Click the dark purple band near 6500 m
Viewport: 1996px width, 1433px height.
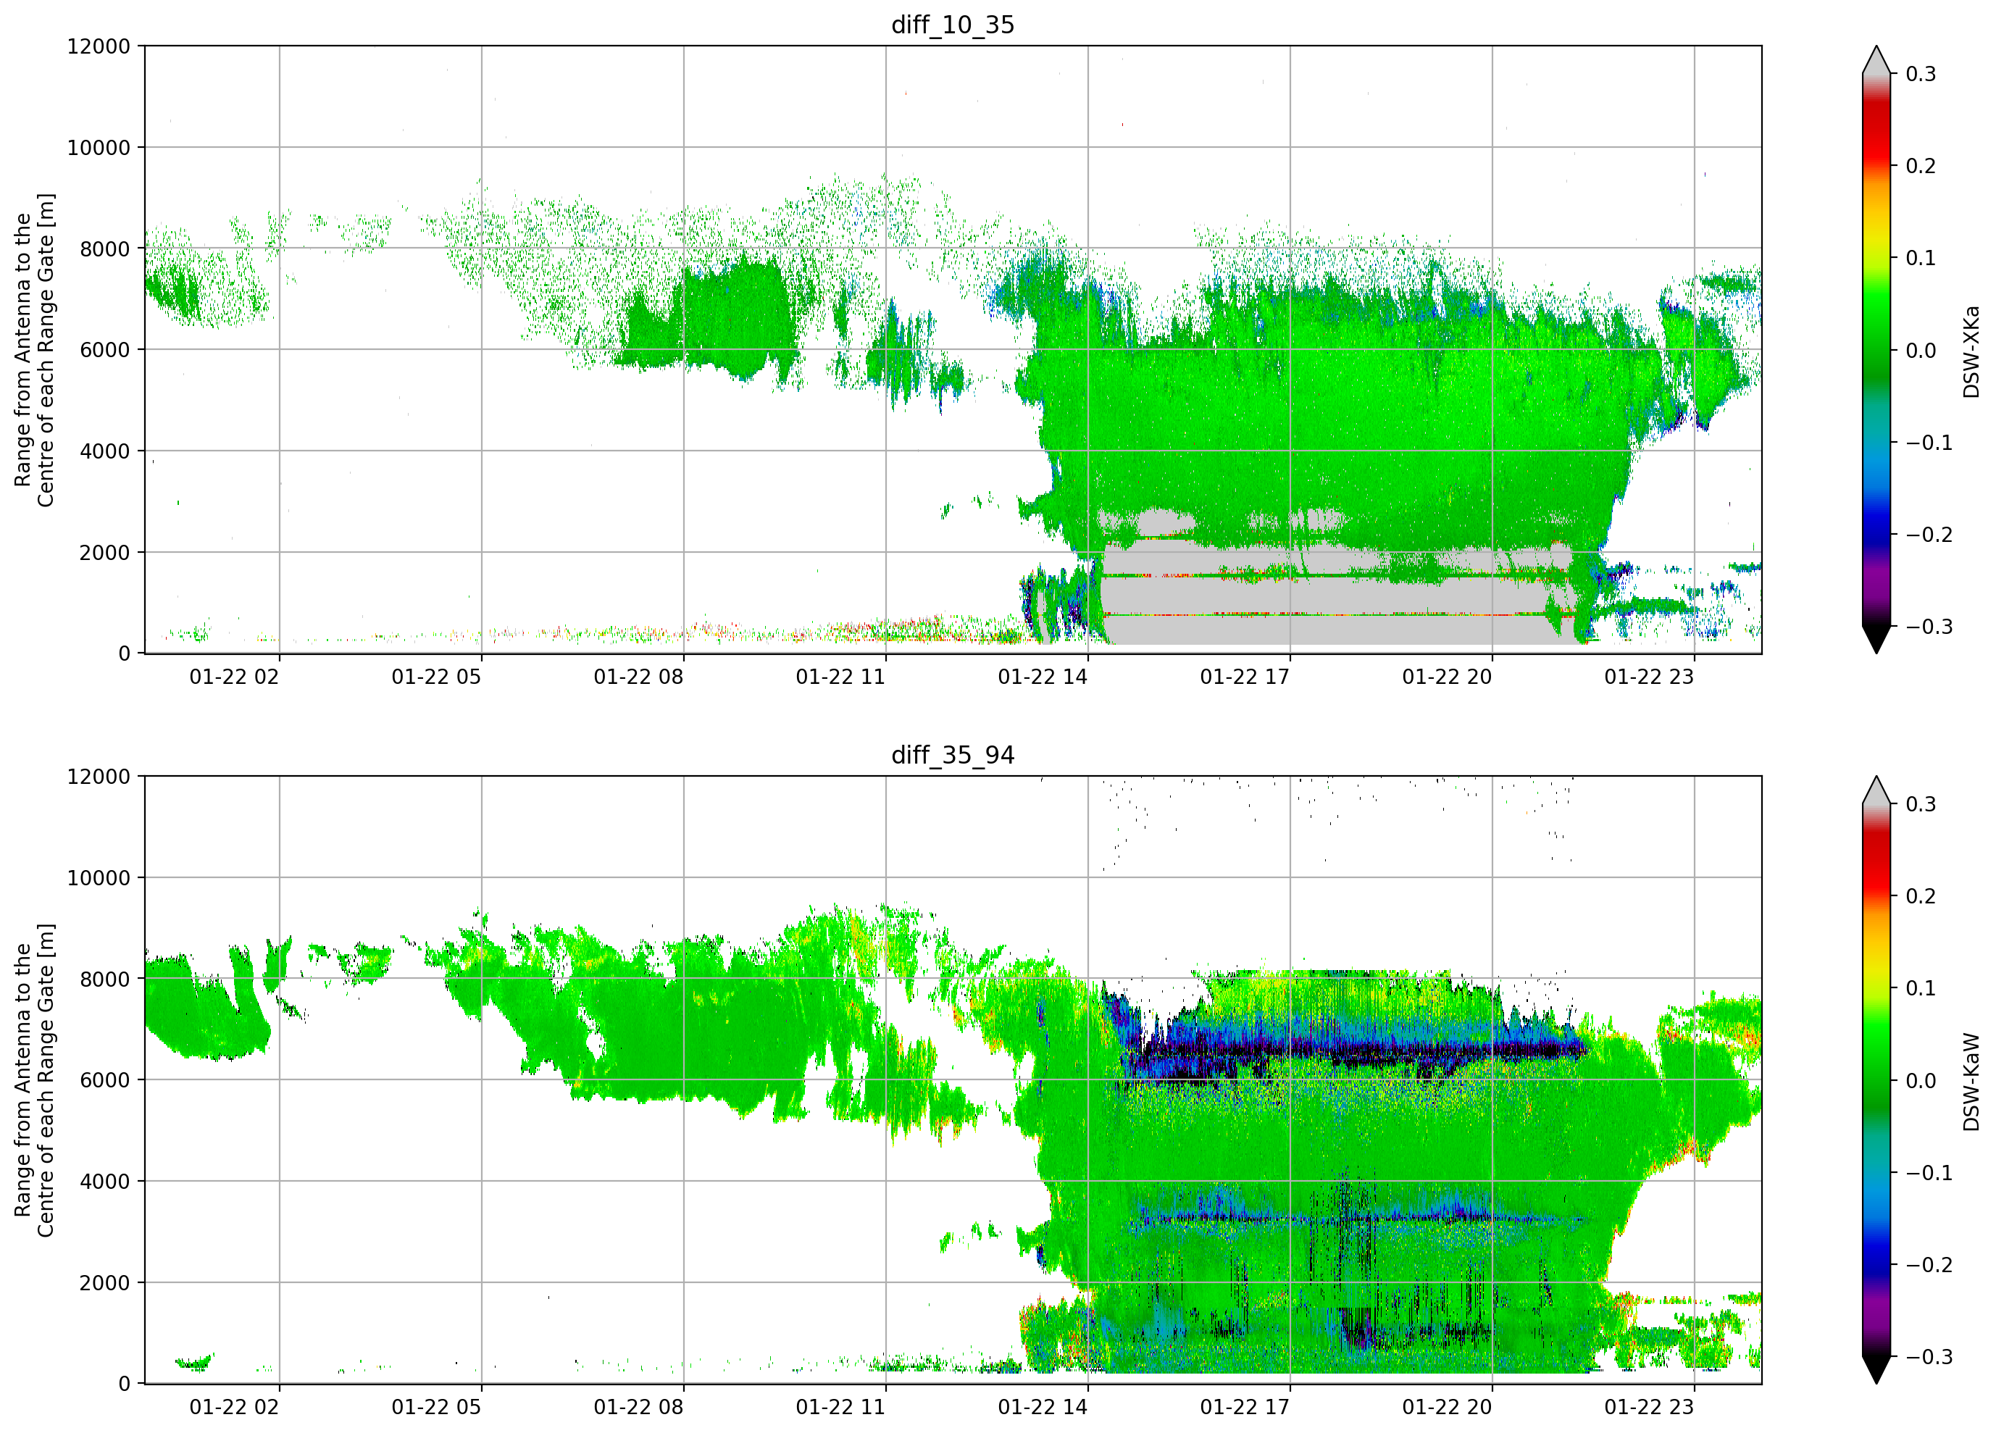[x=1356, y=1050]
